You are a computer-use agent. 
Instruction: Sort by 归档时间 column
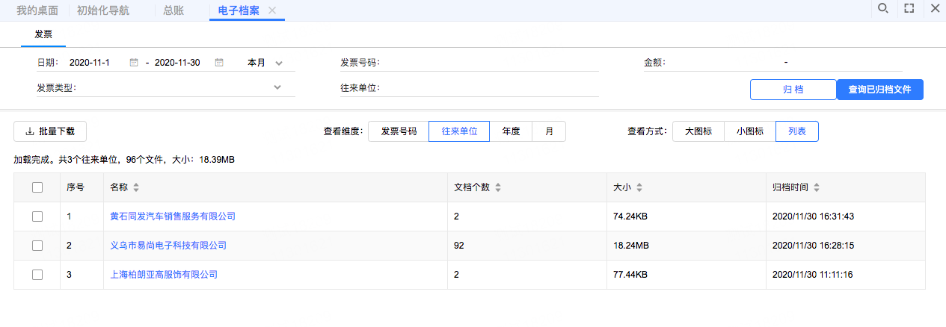pos(817,187)
